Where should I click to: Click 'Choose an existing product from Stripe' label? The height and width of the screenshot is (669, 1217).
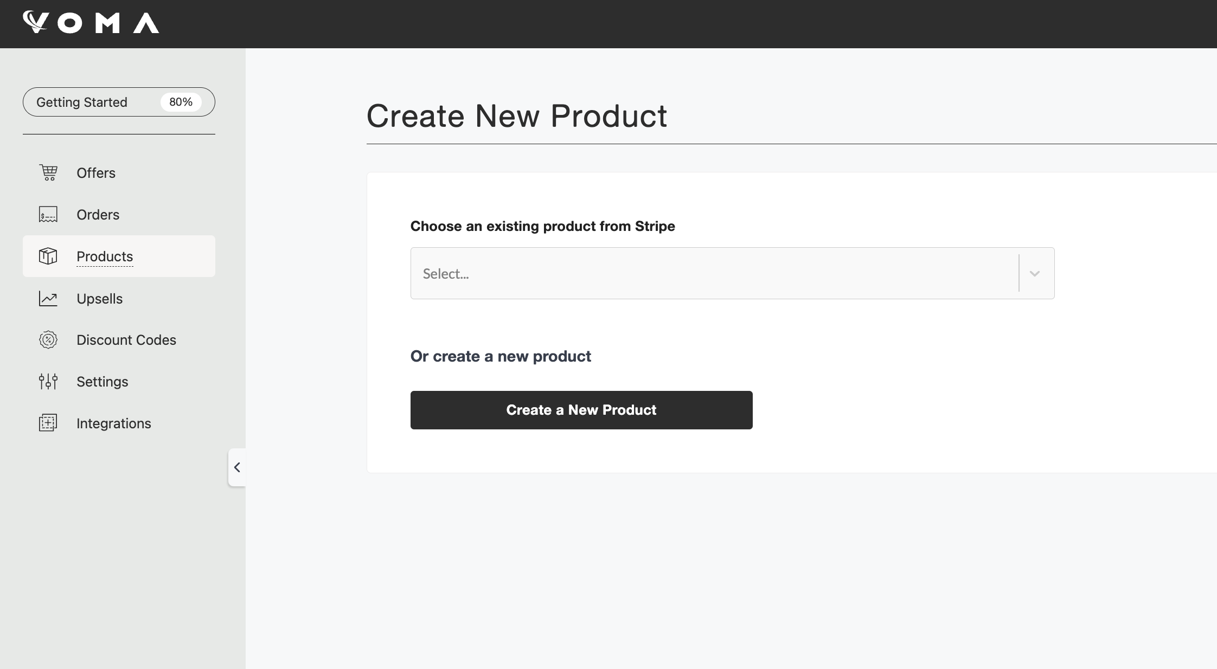(542, 226)
